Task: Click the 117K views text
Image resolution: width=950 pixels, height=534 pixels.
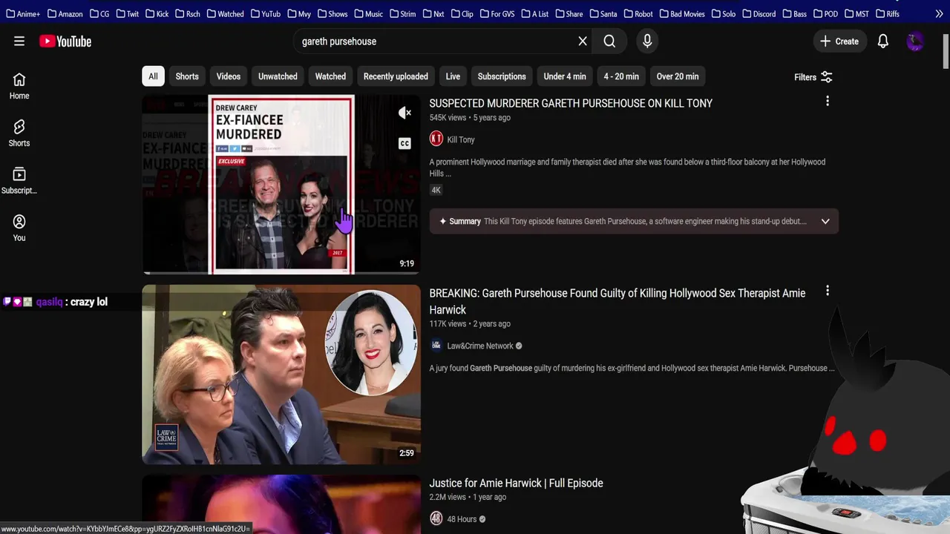Action: pos(448,323)
